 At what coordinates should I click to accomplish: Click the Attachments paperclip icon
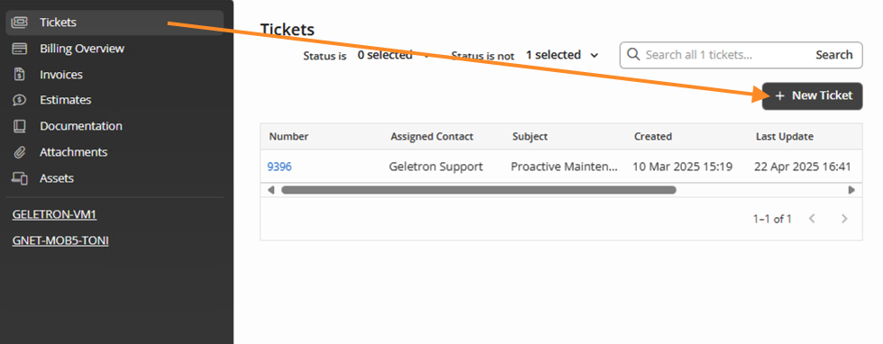click(x=20, y=152)
